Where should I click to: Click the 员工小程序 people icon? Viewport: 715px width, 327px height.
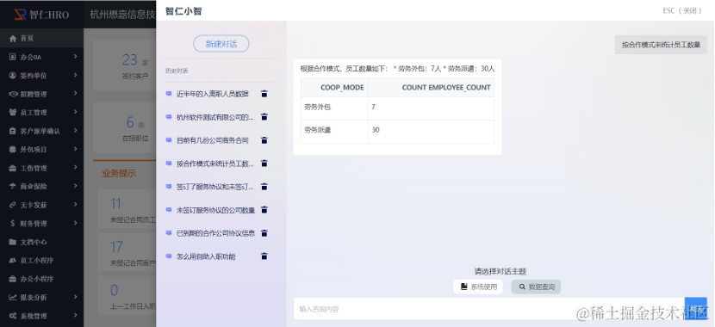13,261
